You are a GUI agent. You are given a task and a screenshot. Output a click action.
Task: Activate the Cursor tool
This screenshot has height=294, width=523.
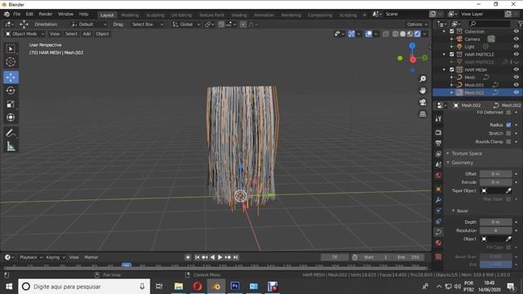coord(11,62)
